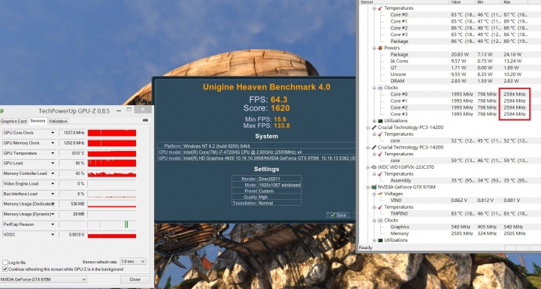The image size is (541, 289).
Task: Open the GPU Temperature sensor dropdown
Action: point(53,153)
